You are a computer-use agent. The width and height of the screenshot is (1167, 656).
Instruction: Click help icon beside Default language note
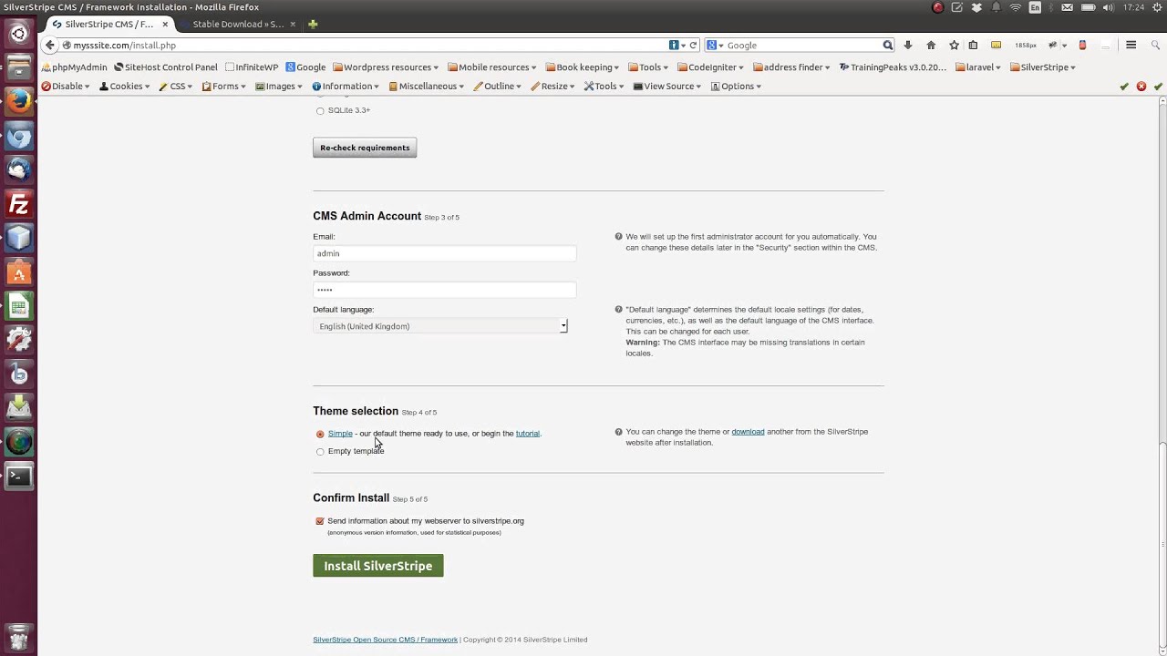coord(618,310)
